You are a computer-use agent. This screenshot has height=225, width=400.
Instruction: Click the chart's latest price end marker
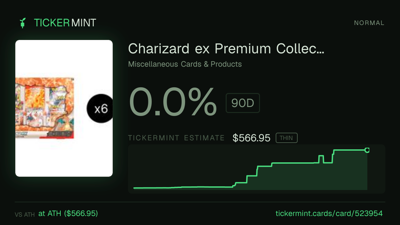pos(367,150)
